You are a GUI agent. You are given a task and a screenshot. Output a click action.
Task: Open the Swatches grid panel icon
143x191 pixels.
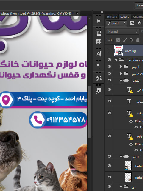tap(99, 42)
